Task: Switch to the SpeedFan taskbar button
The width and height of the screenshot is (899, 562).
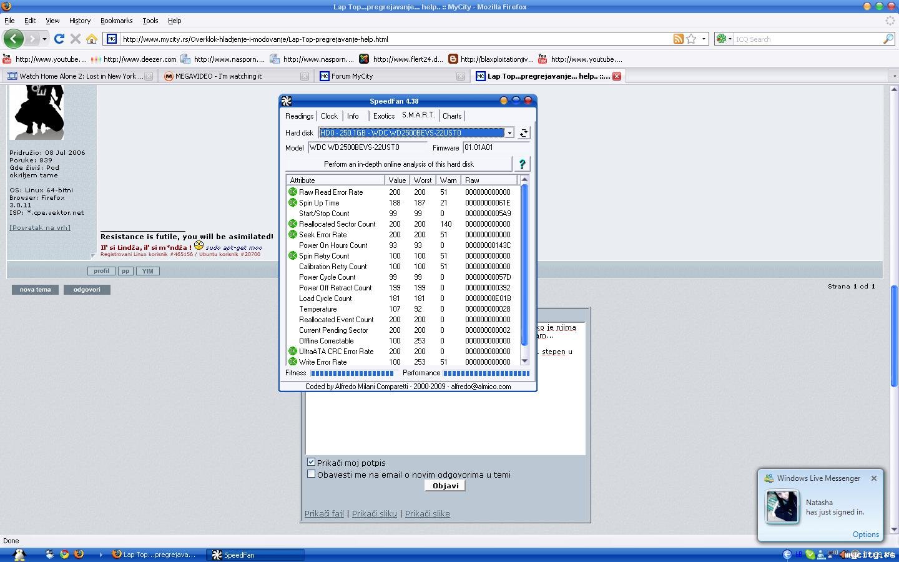Action: point(255,555)
